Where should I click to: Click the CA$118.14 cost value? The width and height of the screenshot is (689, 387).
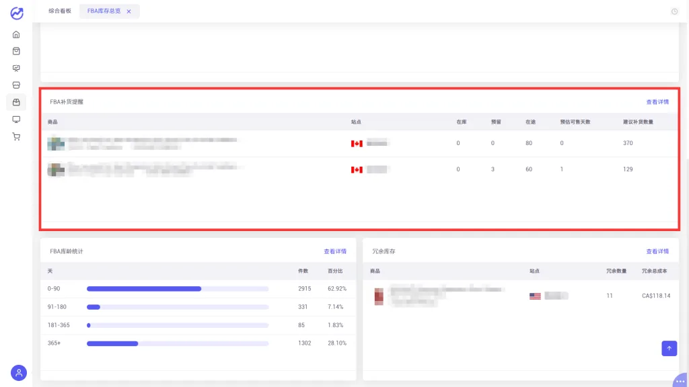(x=656, y=296)
